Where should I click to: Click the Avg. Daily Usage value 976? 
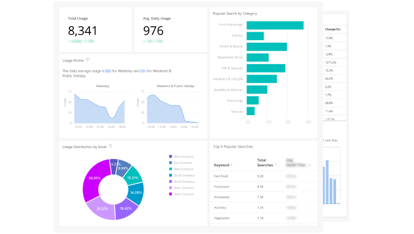pyautogui.click(x=153, y=30)
